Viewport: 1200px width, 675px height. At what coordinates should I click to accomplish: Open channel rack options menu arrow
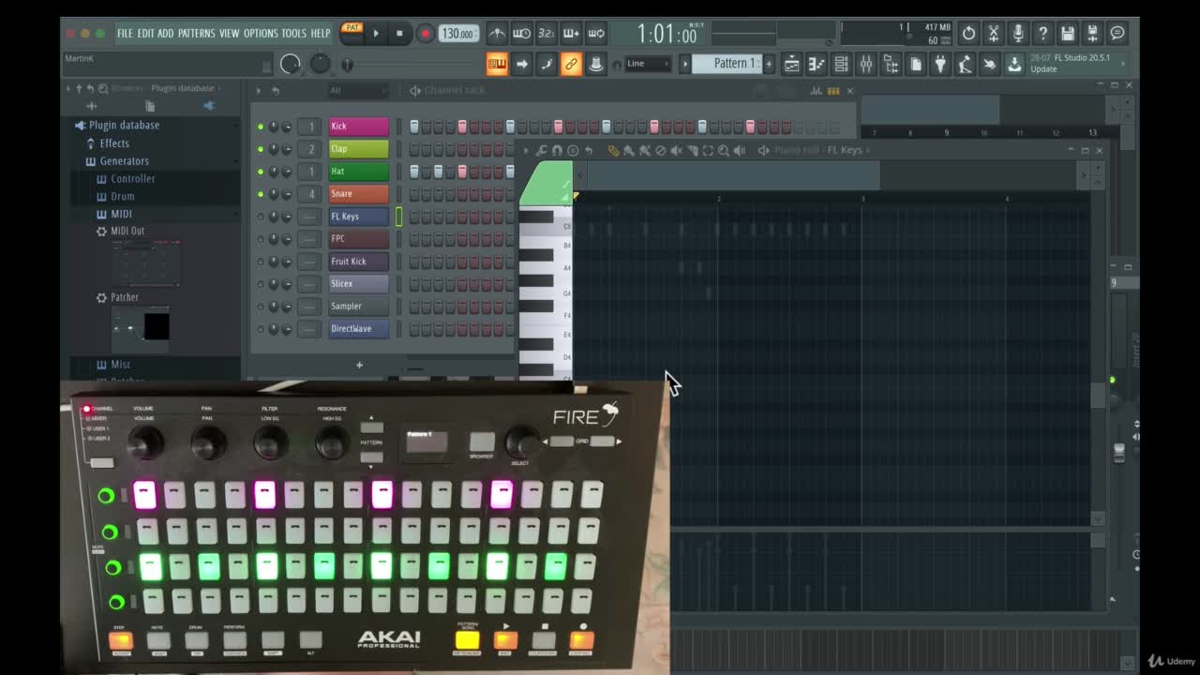259,91
